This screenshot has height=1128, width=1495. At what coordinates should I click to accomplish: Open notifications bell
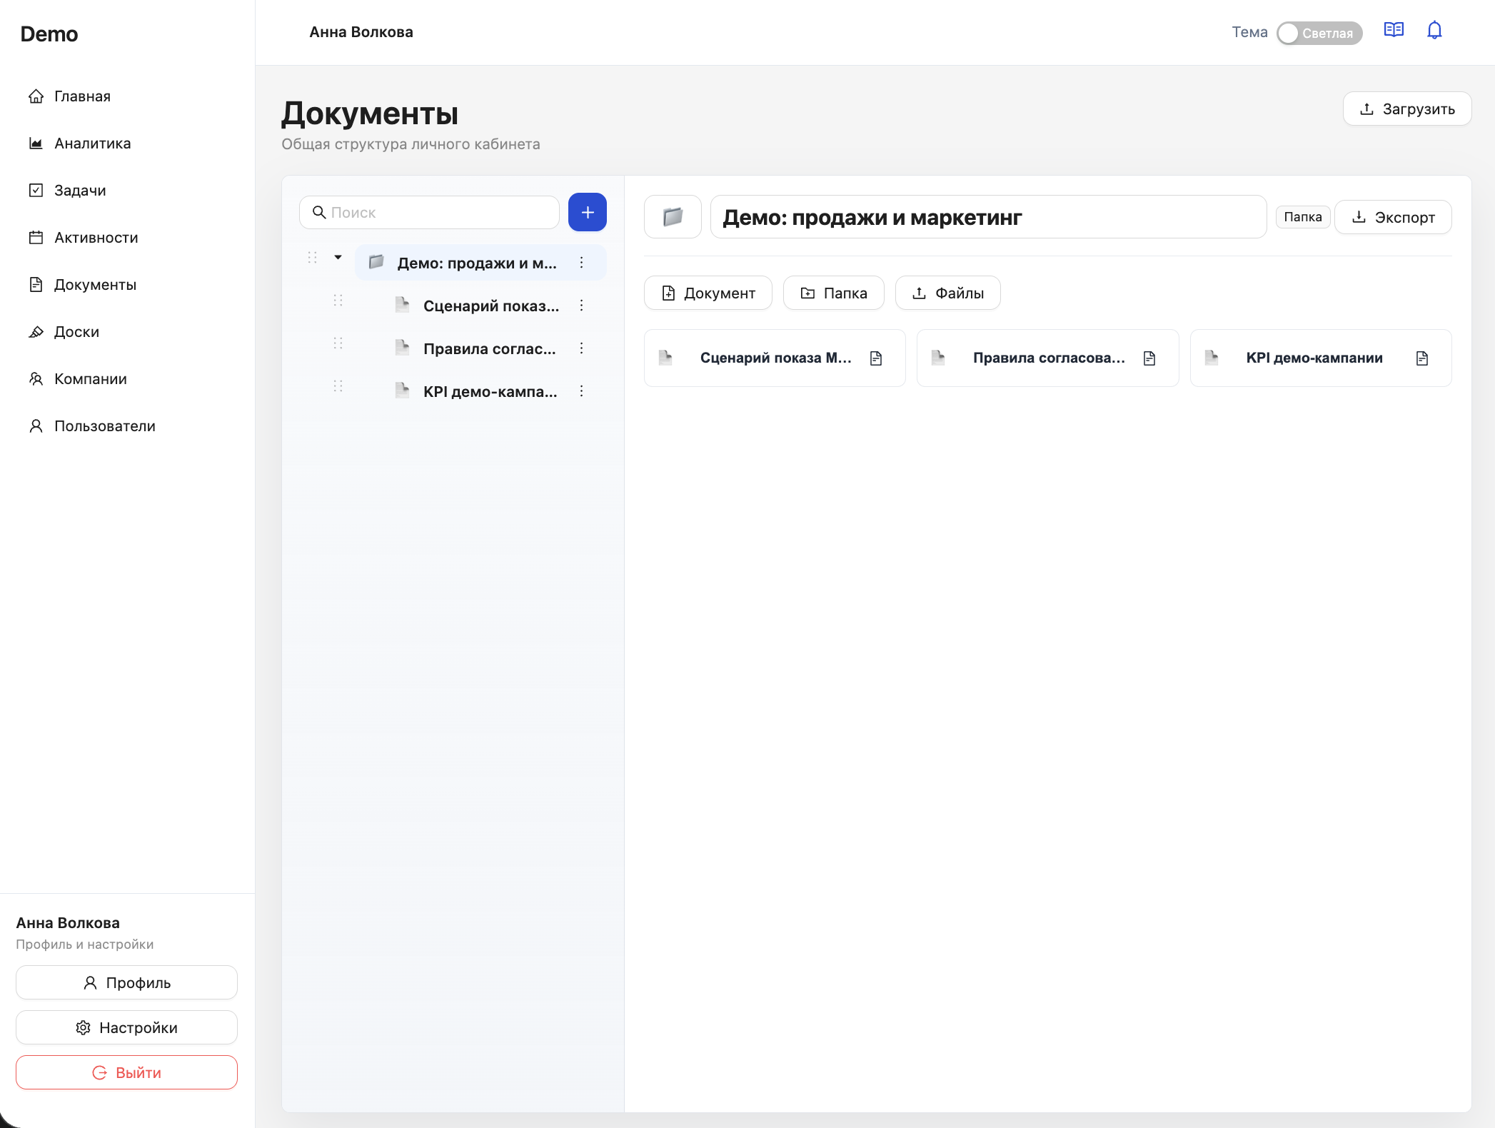point(1434,30)
